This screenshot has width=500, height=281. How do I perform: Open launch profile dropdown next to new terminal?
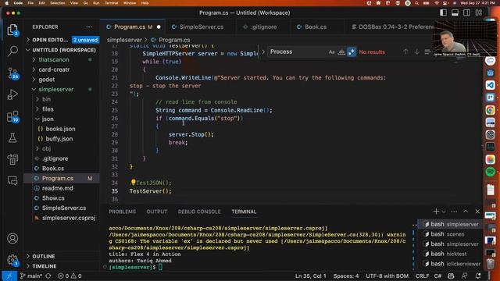[x=444, y=212]
